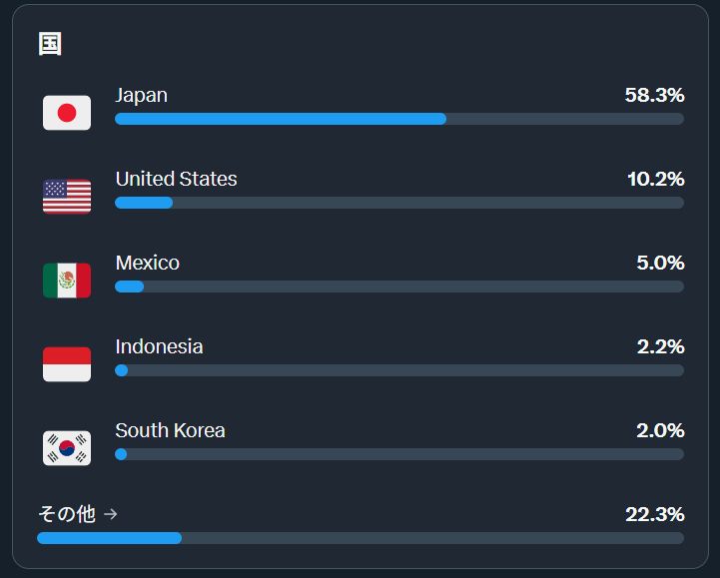Click the 国 section heading
This screenshot has height=578, width=720.
click(x=50, y=44)
